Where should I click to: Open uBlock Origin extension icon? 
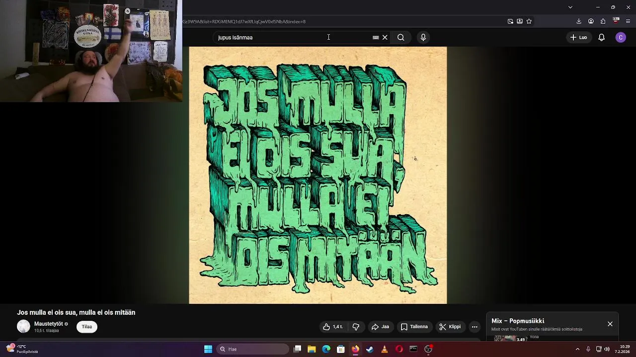[x=616, y=21]
